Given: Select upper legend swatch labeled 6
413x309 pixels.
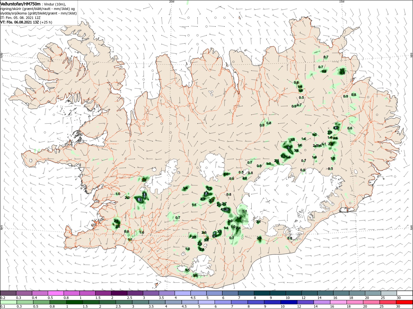Looking at the screenshot, I should (x=230, y=293).
